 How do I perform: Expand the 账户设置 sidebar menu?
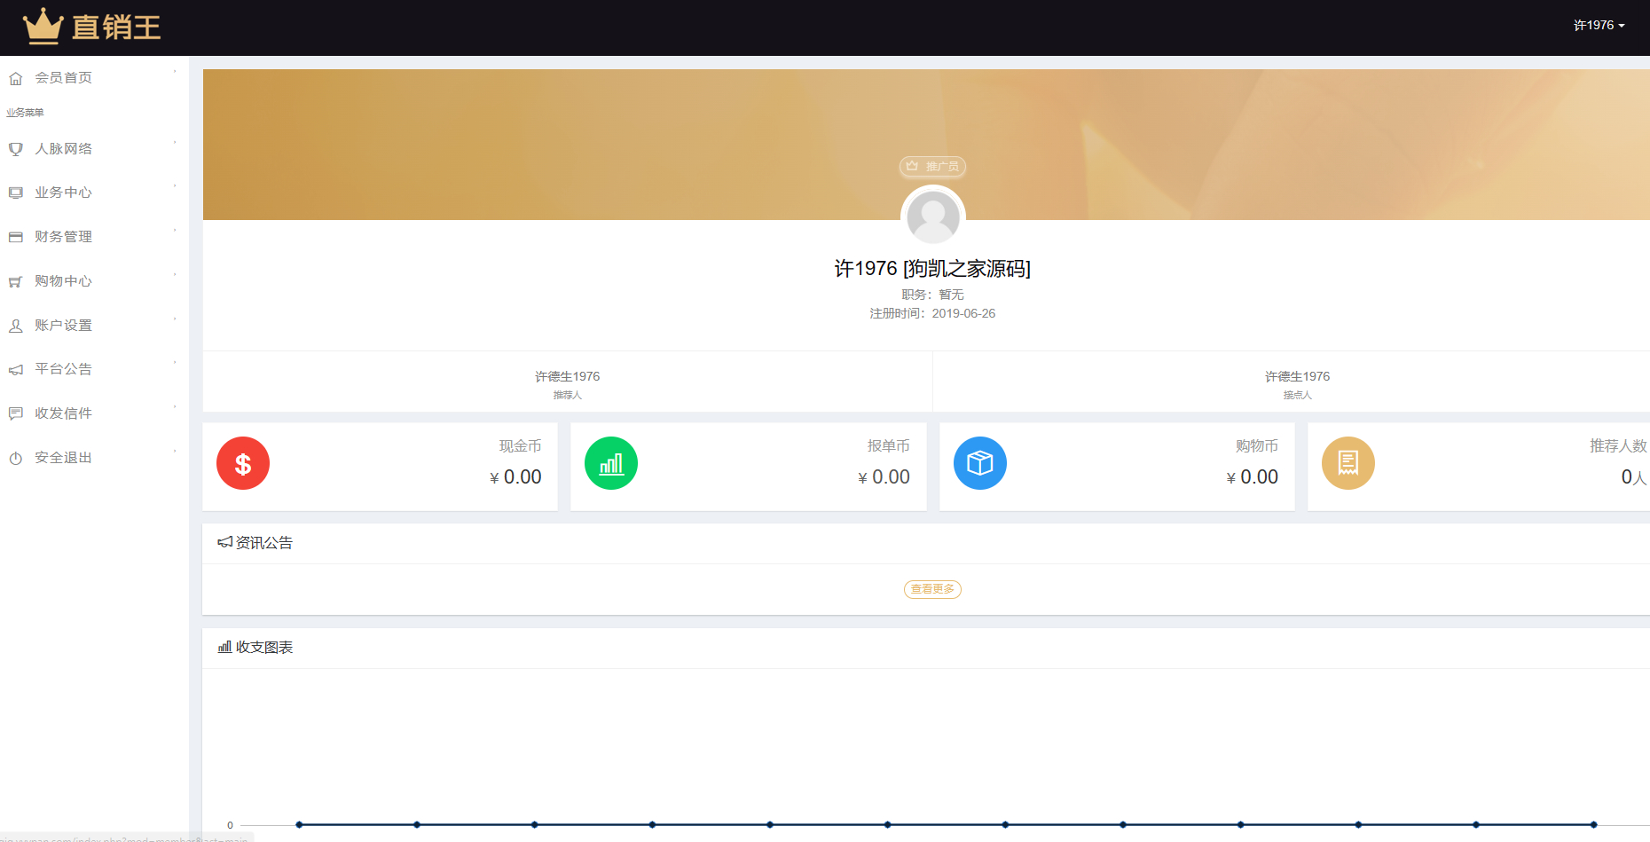coord(64,326)
